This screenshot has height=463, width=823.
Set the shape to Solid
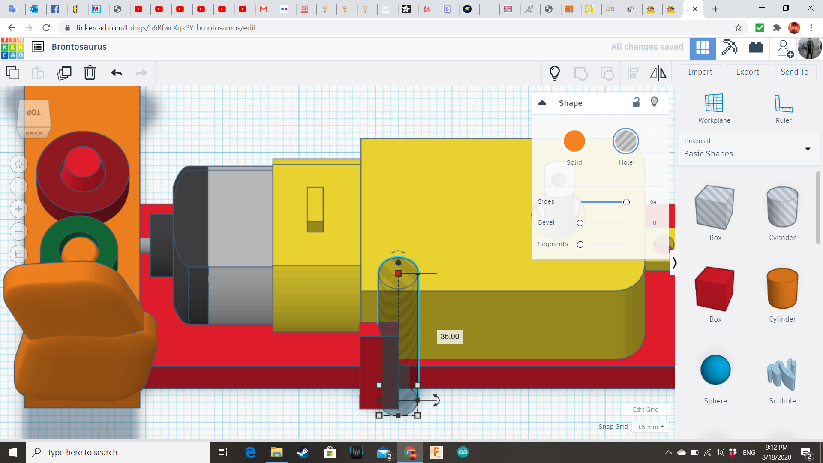tap(574, 141)
